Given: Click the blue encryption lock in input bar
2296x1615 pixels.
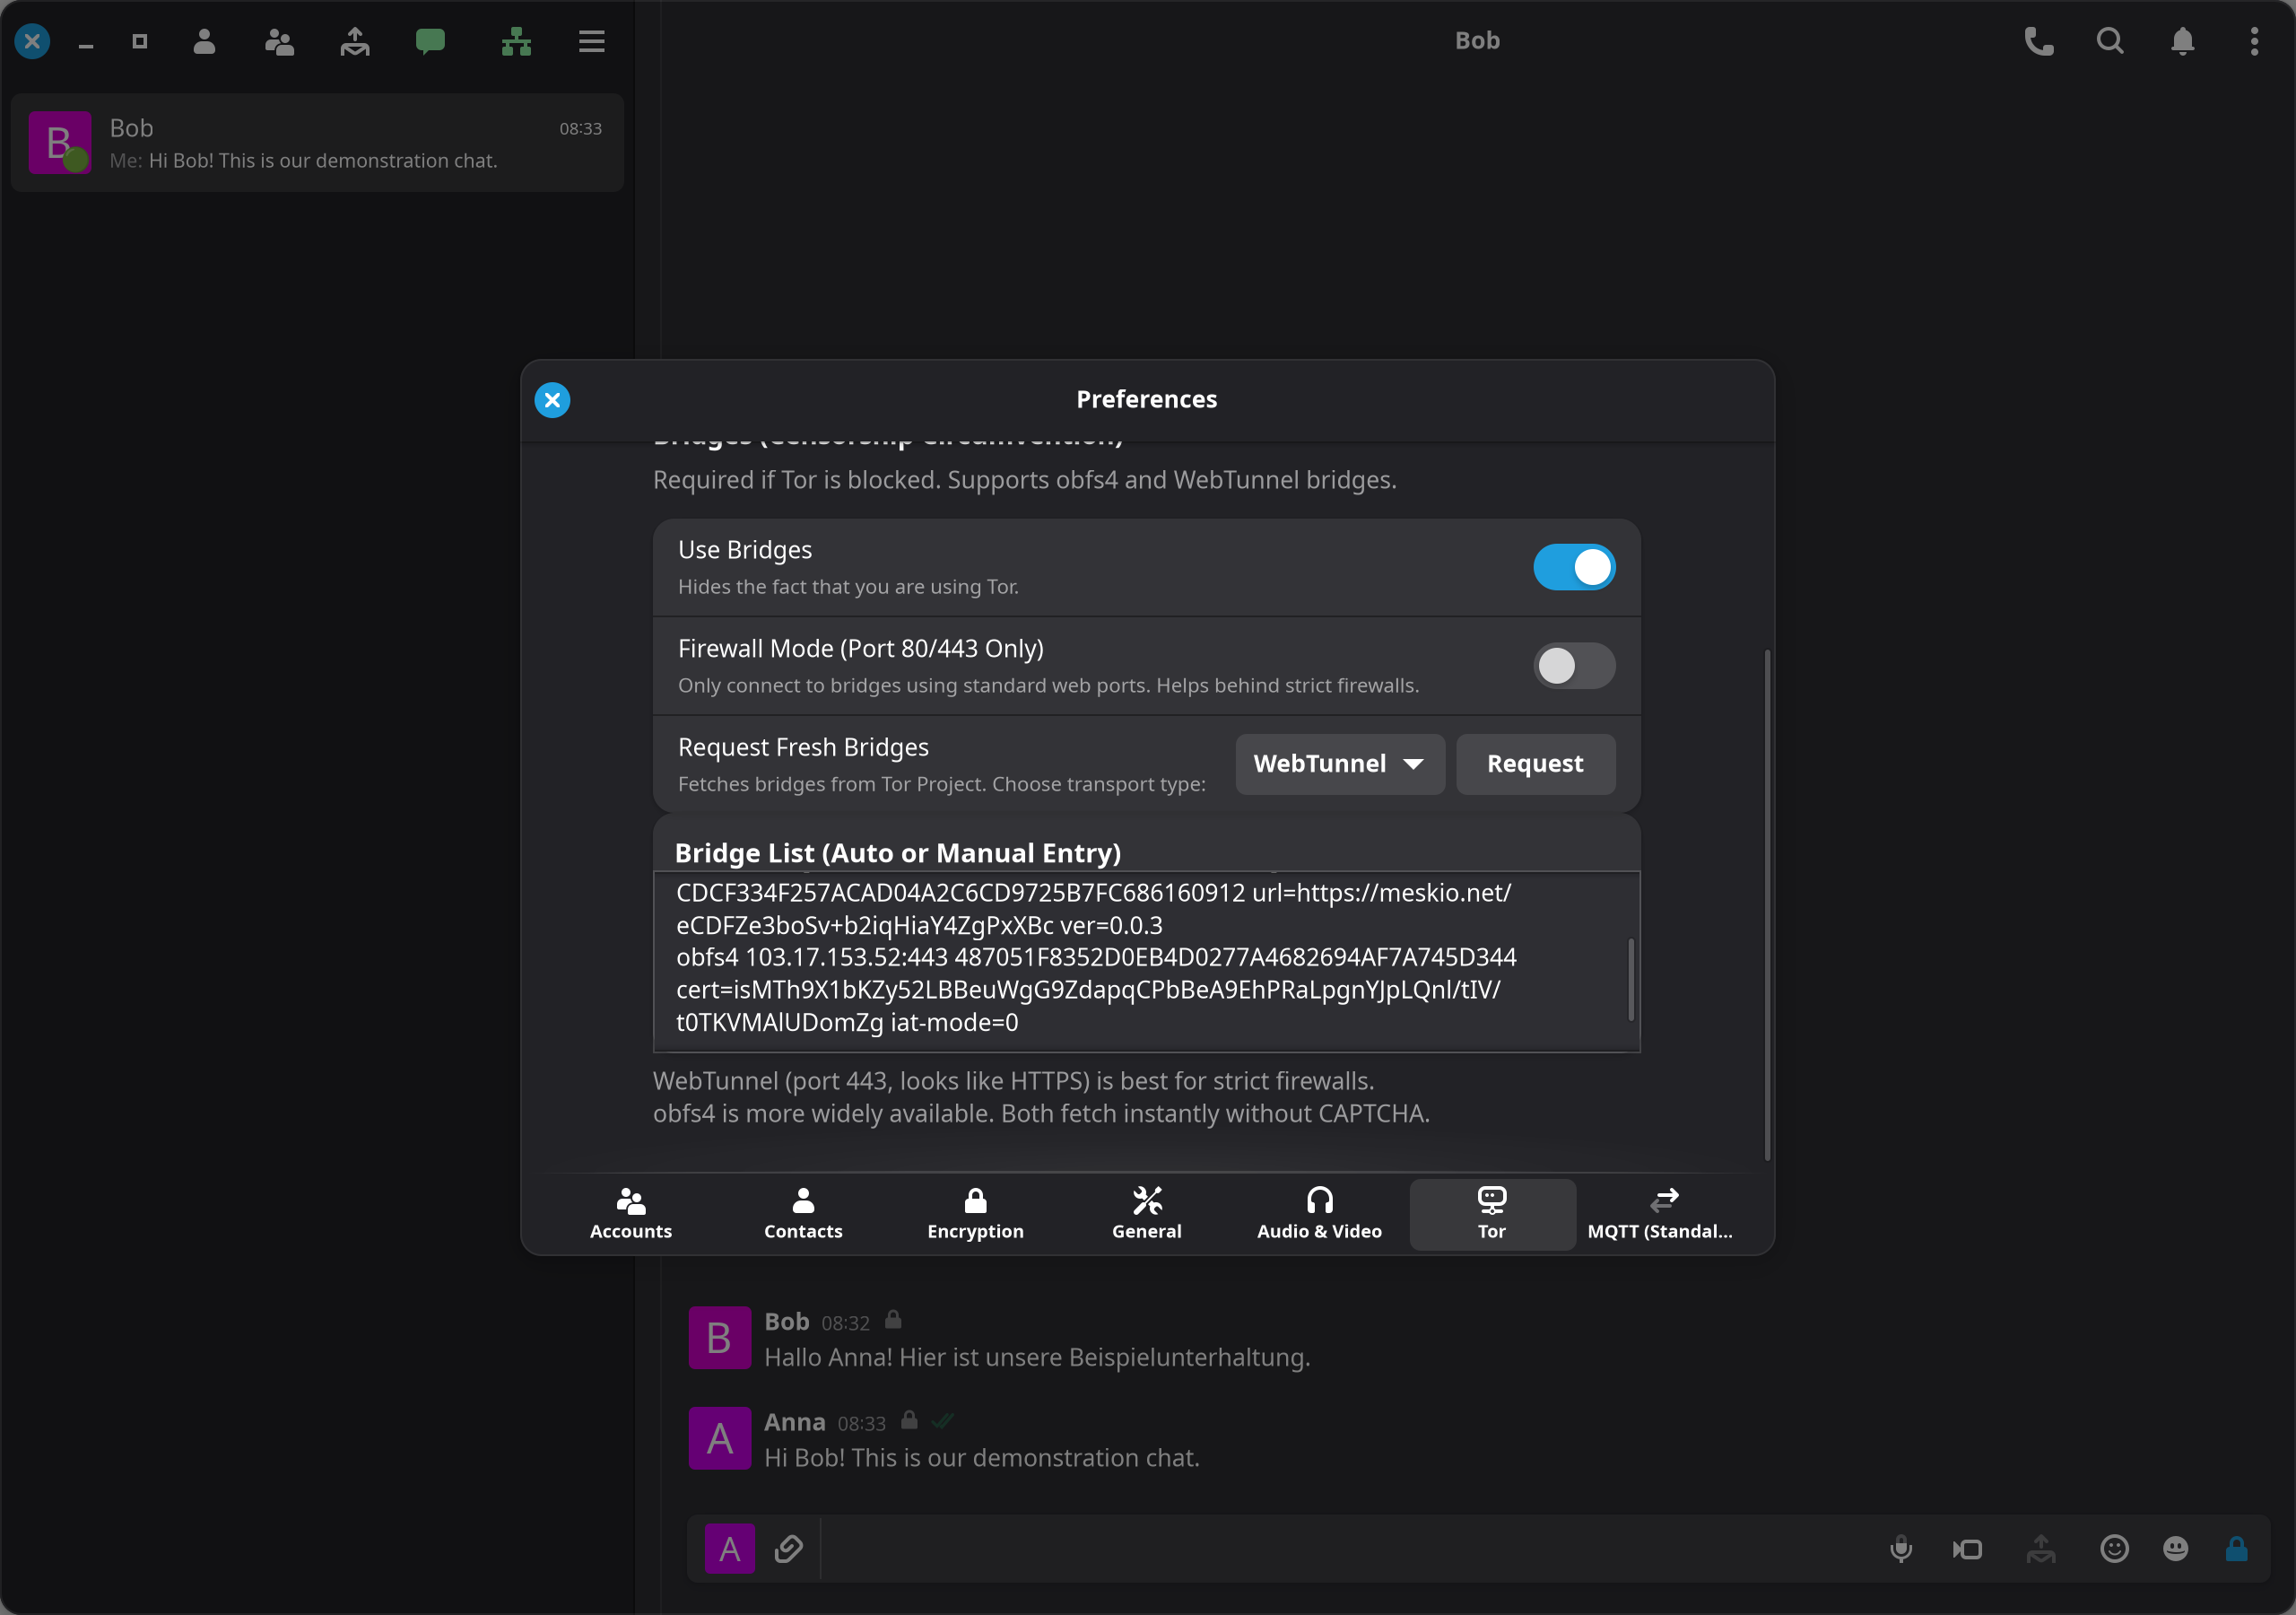Looking at the screenshot, I should tap(2237, 1549).
